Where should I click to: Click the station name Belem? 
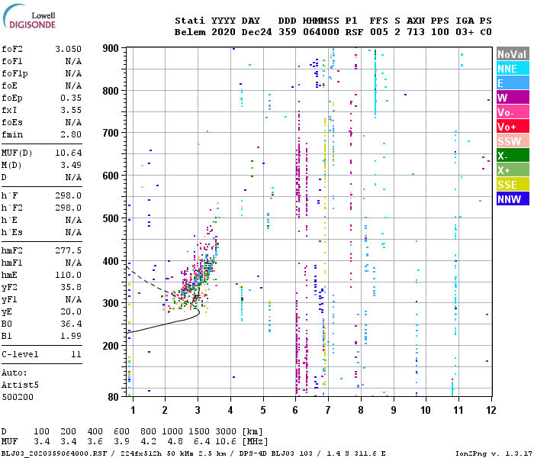pos(190,32)
